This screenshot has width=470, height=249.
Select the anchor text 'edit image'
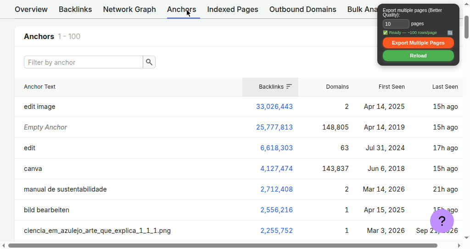pos(39,107)
